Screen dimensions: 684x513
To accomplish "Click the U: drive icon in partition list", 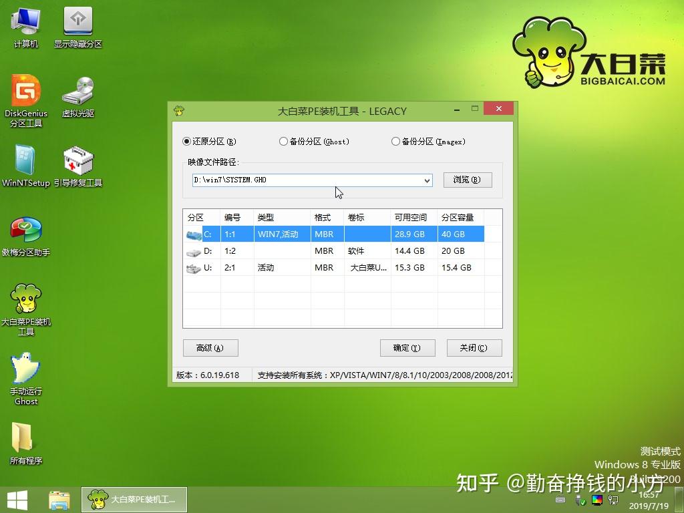I will click(194, 269).
